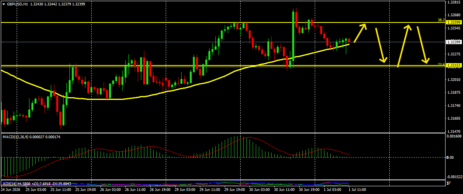463x194 pixels.
Task: Click the 26 Jun 03:00 time label
Action: (x=111, y=189)
